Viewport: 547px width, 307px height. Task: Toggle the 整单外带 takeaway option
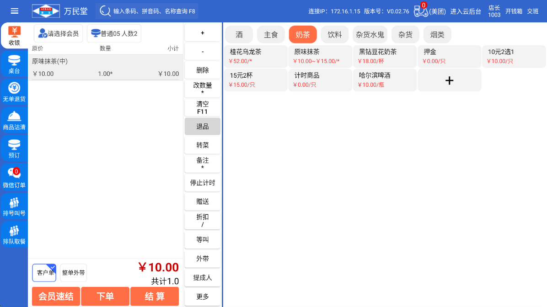pos(73,273)
